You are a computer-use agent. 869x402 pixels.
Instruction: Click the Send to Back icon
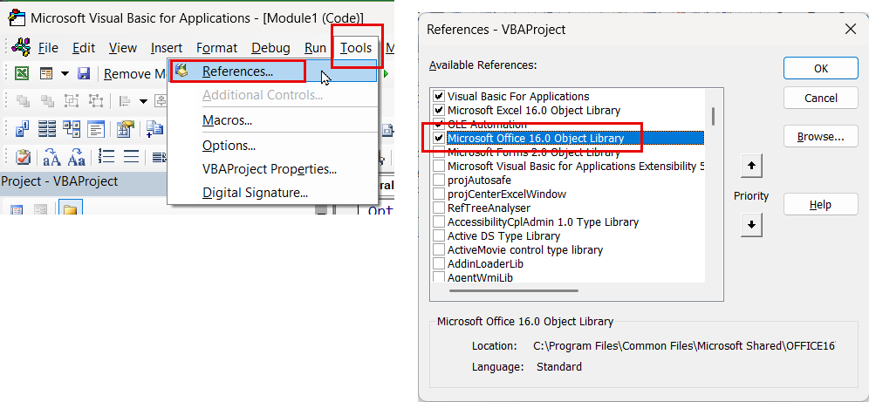[x=48, y=101]
